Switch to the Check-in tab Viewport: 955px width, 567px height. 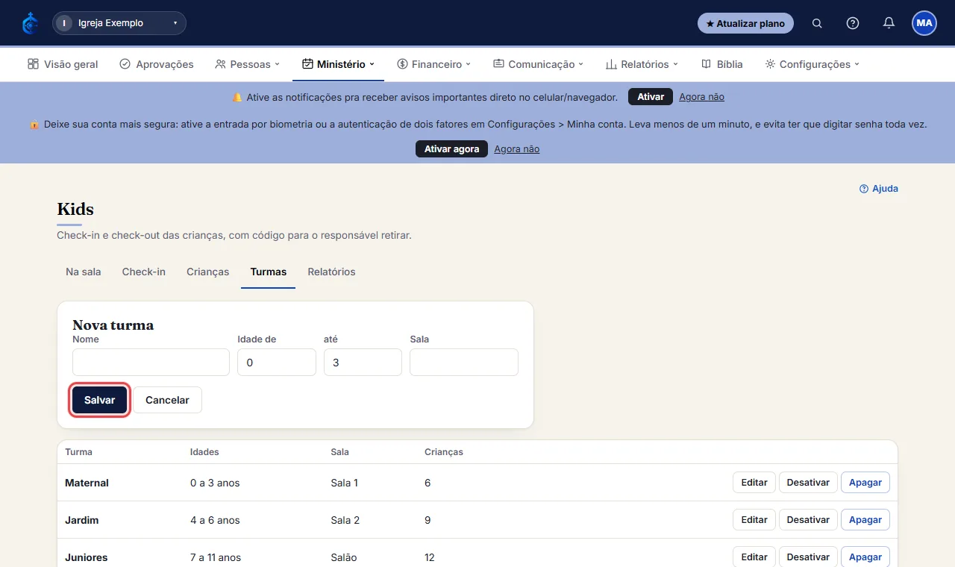click(x=144, y=272)
